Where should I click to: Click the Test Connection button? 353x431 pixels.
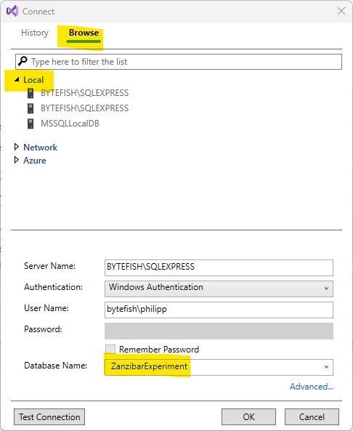pos(49,417)
